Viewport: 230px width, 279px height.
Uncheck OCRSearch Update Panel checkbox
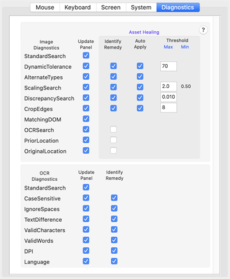click(86, 129)
